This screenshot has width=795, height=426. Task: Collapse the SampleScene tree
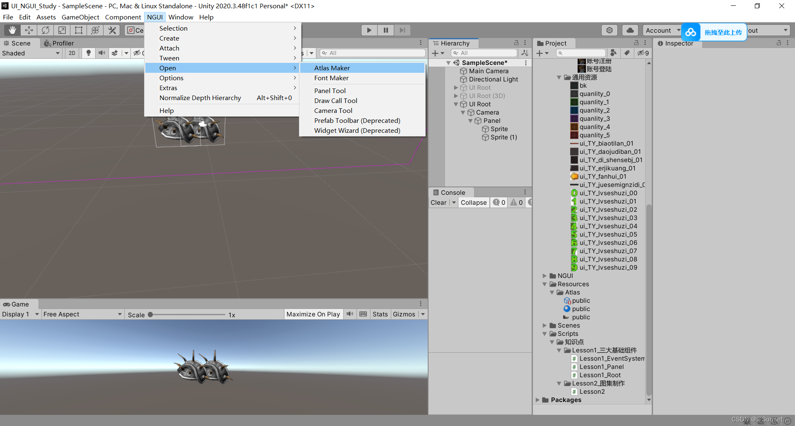[448, 63]
